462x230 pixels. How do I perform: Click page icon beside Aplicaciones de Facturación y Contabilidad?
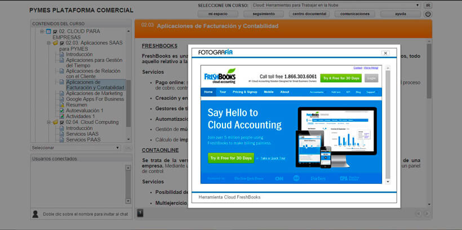61,82
